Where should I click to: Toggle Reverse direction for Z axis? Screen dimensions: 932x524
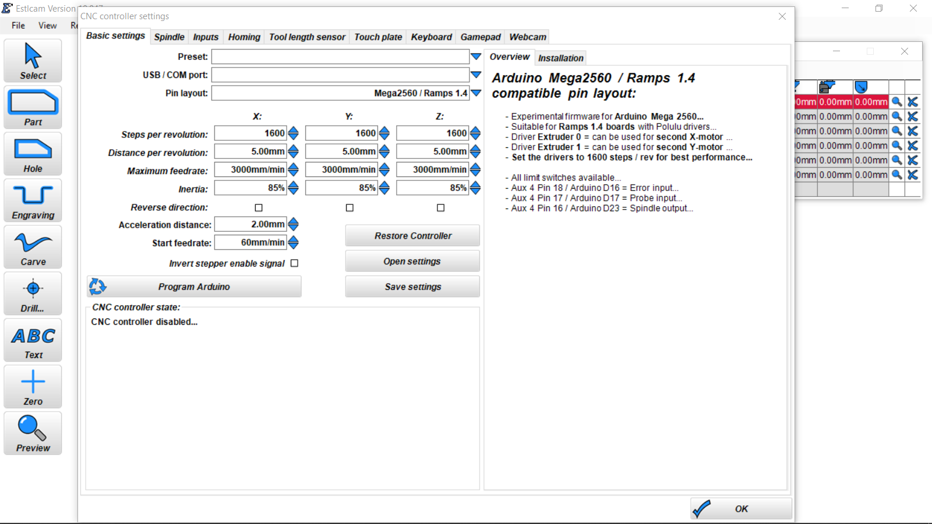coord(440,208)
